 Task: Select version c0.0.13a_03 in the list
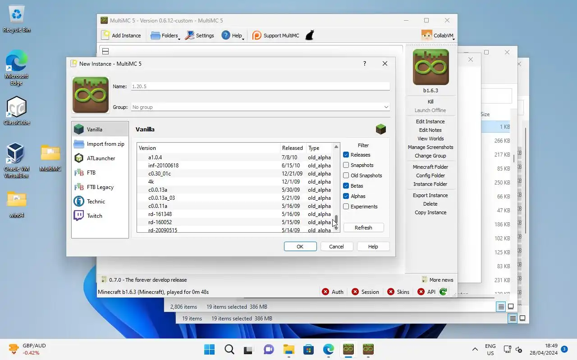tap(234, 198)
